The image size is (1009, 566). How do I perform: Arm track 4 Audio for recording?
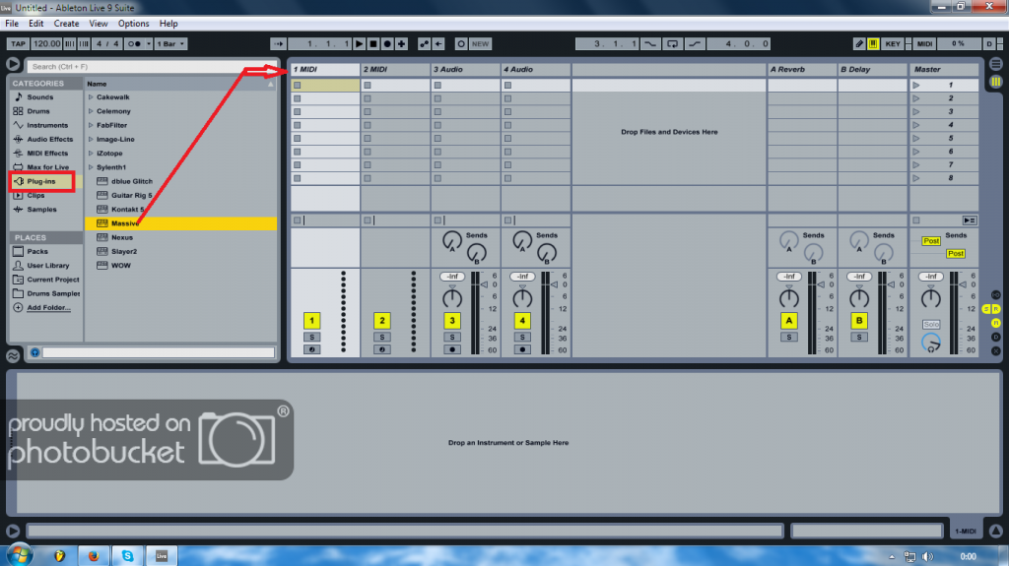click(522, 349)
